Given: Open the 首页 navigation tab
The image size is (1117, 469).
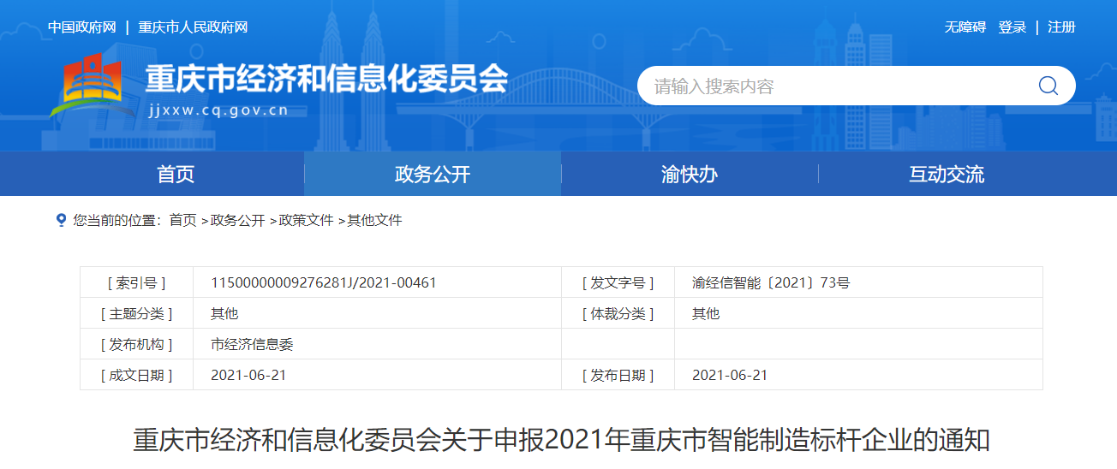Looking at the screenshot, I should (176, 175).
